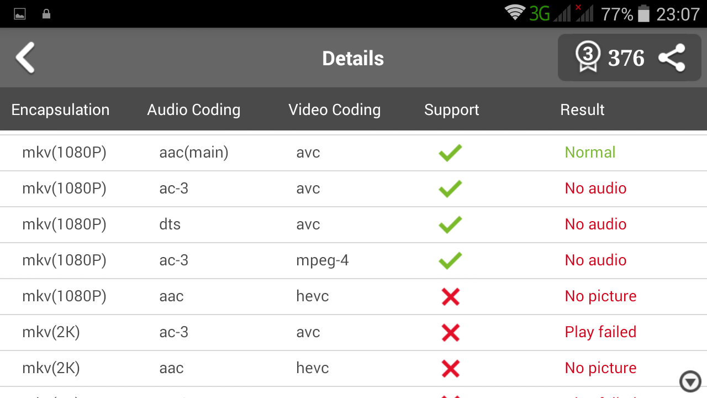Tap the back arrow icon
Image resolution: width=707 pixels, height=398 pixels.
coord(25,58)
